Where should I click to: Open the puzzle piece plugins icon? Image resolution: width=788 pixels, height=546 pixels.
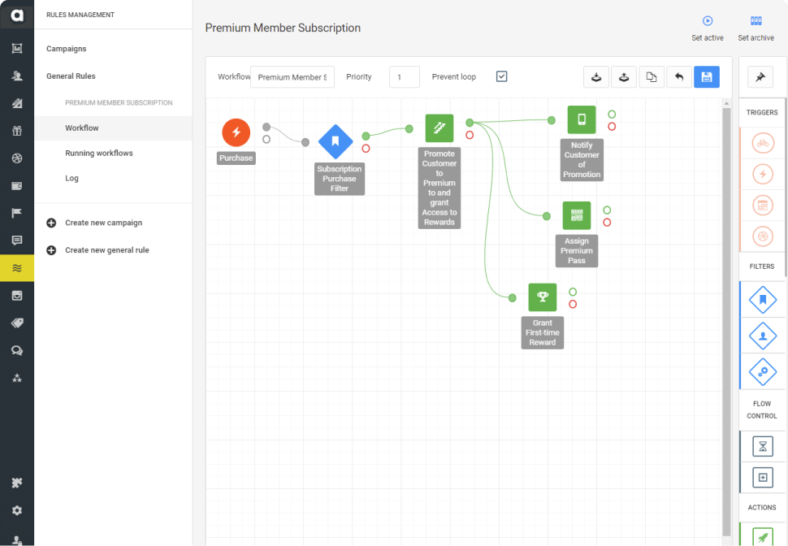coord(17,483)
